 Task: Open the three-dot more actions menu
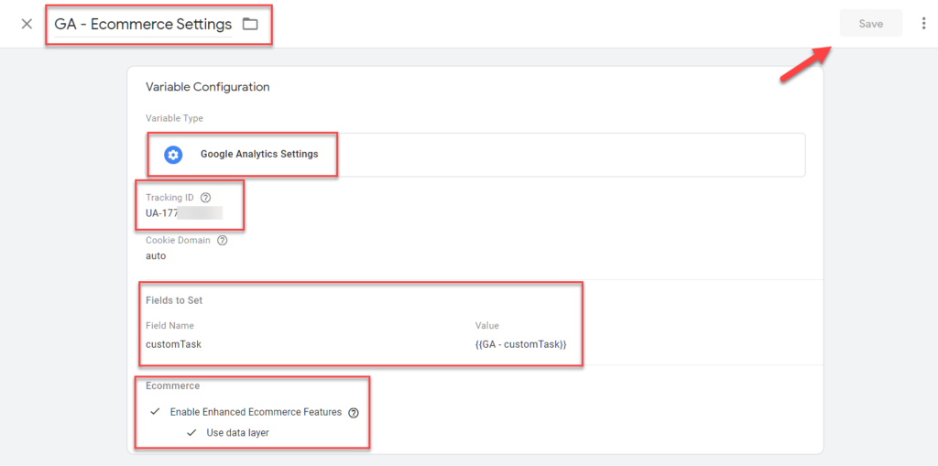point(923,24)
